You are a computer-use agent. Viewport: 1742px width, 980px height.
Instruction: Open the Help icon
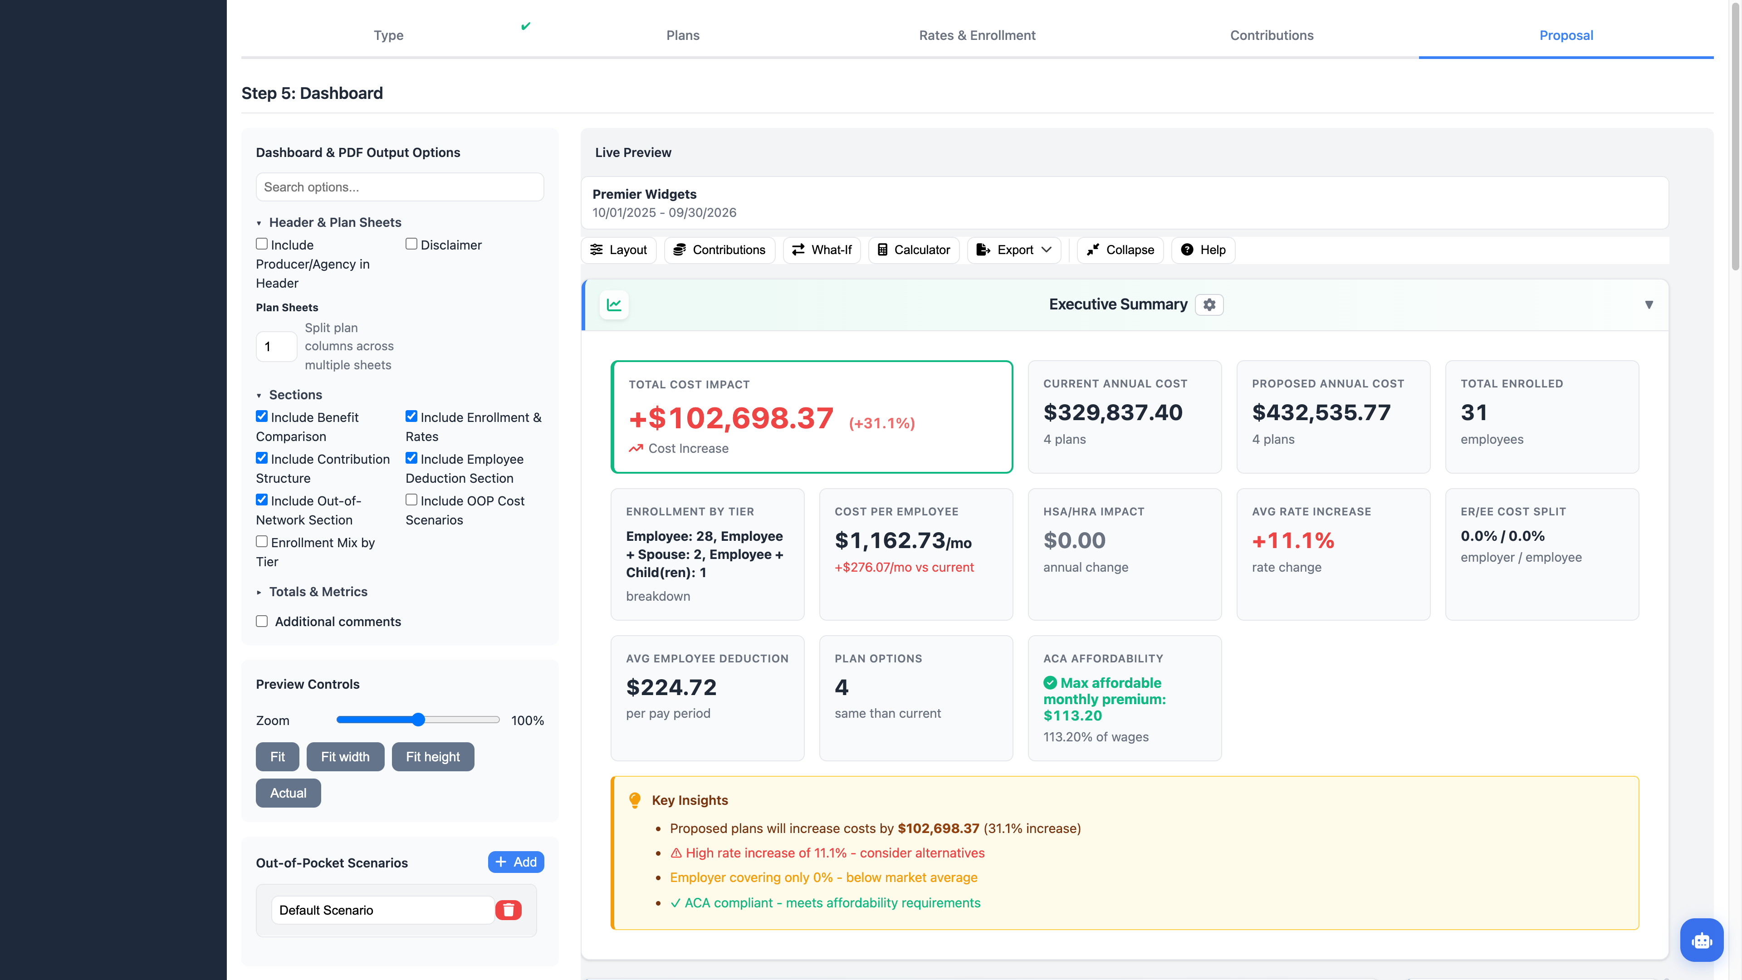coord(1188,250)
